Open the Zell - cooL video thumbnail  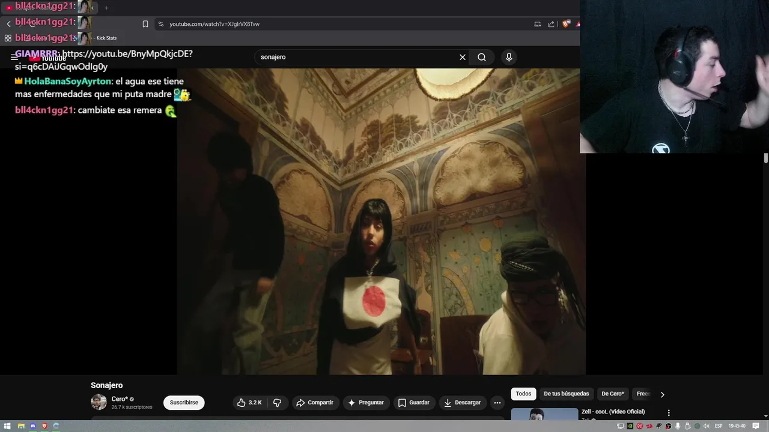point(544,415)
